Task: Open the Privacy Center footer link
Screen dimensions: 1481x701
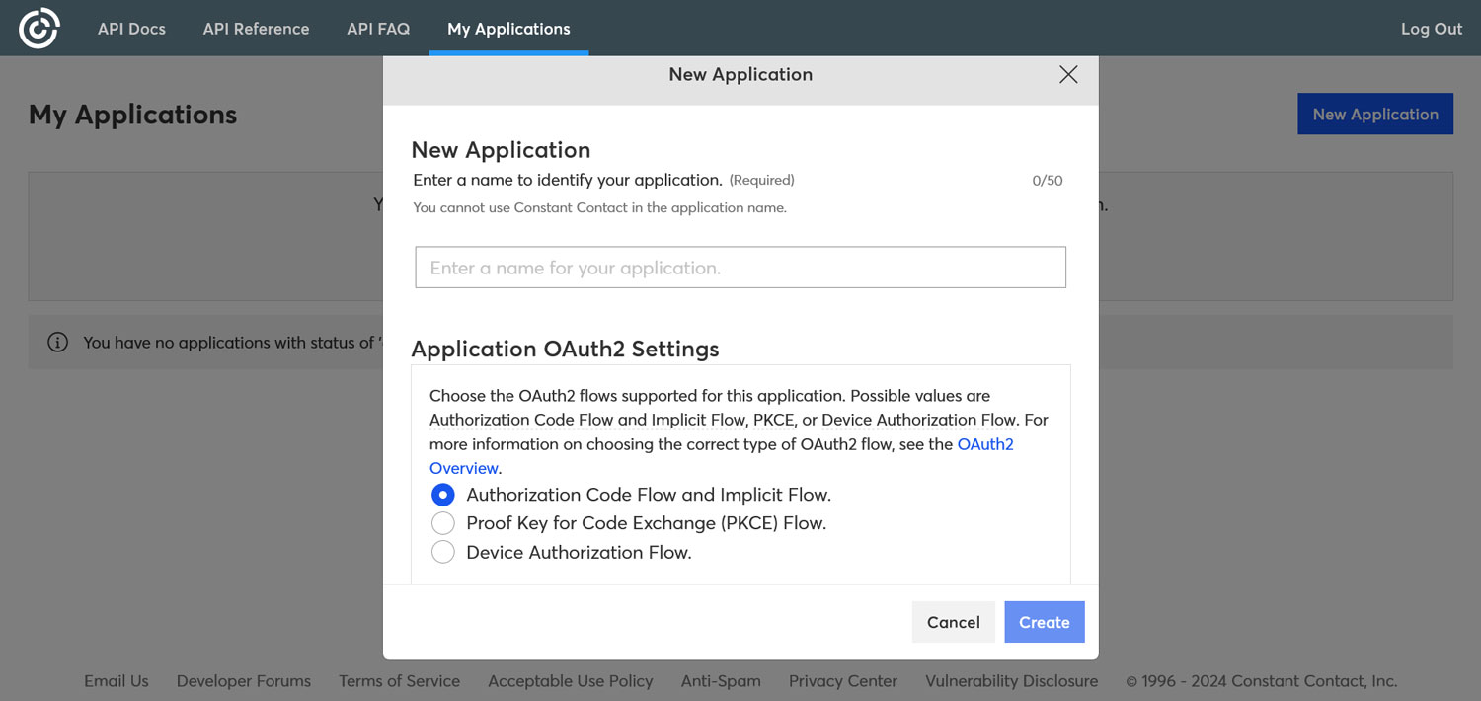Action: [843, 681]
